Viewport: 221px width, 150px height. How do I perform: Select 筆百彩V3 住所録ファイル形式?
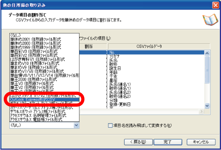click(x=44, y=51)
